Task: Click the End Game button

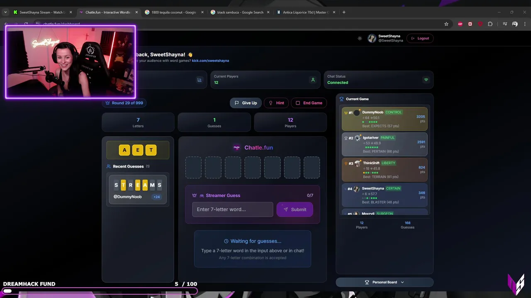Action: click(309, 103)
